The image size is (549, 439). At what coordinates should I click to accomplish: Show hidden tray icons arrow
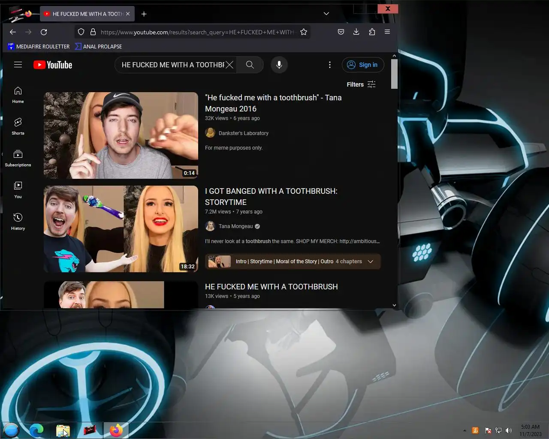pyautogui.click(x=465, y=430)
